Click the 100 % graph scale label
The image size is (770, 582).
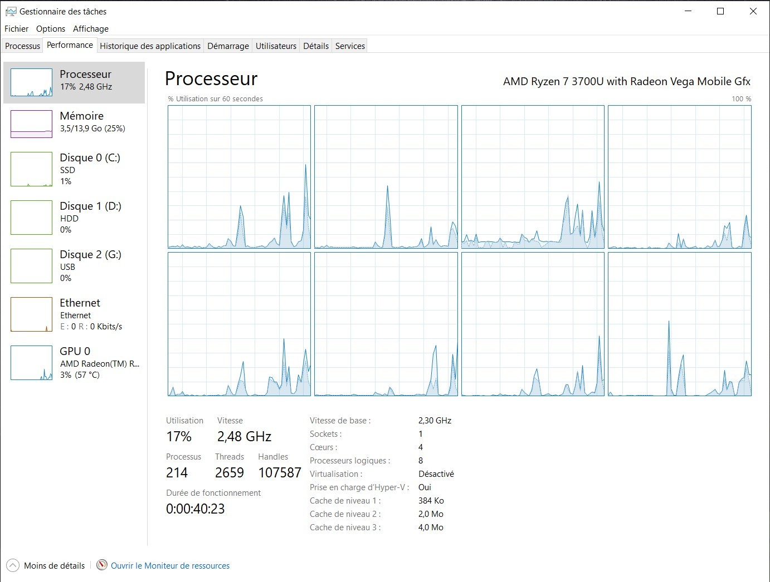tap(741, 99)
